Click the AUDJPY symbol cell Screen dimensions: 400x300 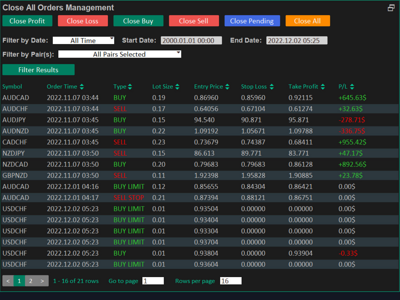(14, 120)
